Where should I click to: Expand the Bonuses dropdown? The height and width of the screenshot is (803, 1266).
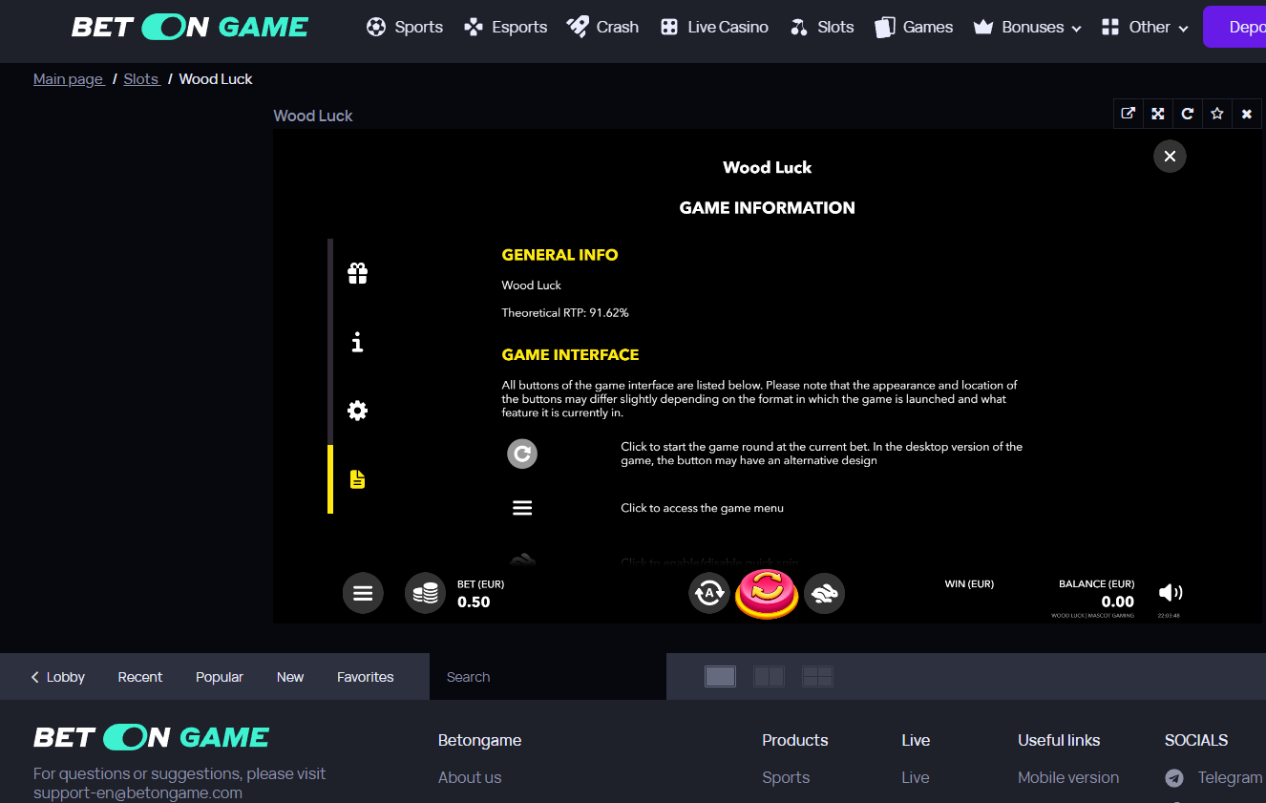1027,27
